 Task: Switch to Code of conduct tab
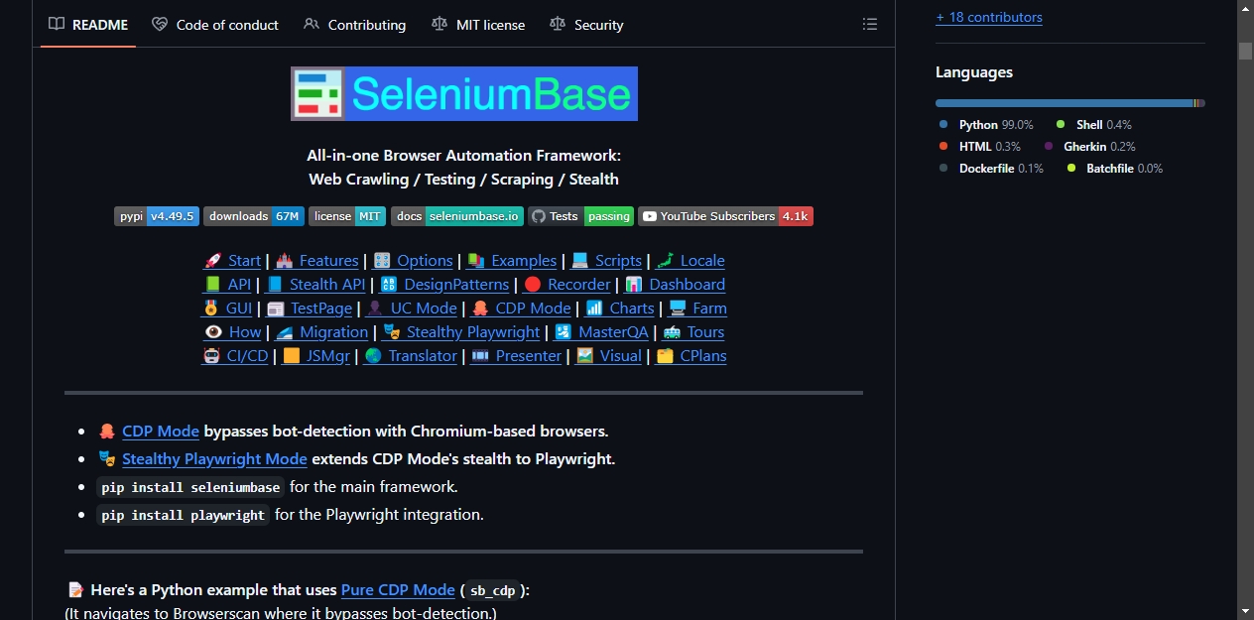tap(215, 25)
